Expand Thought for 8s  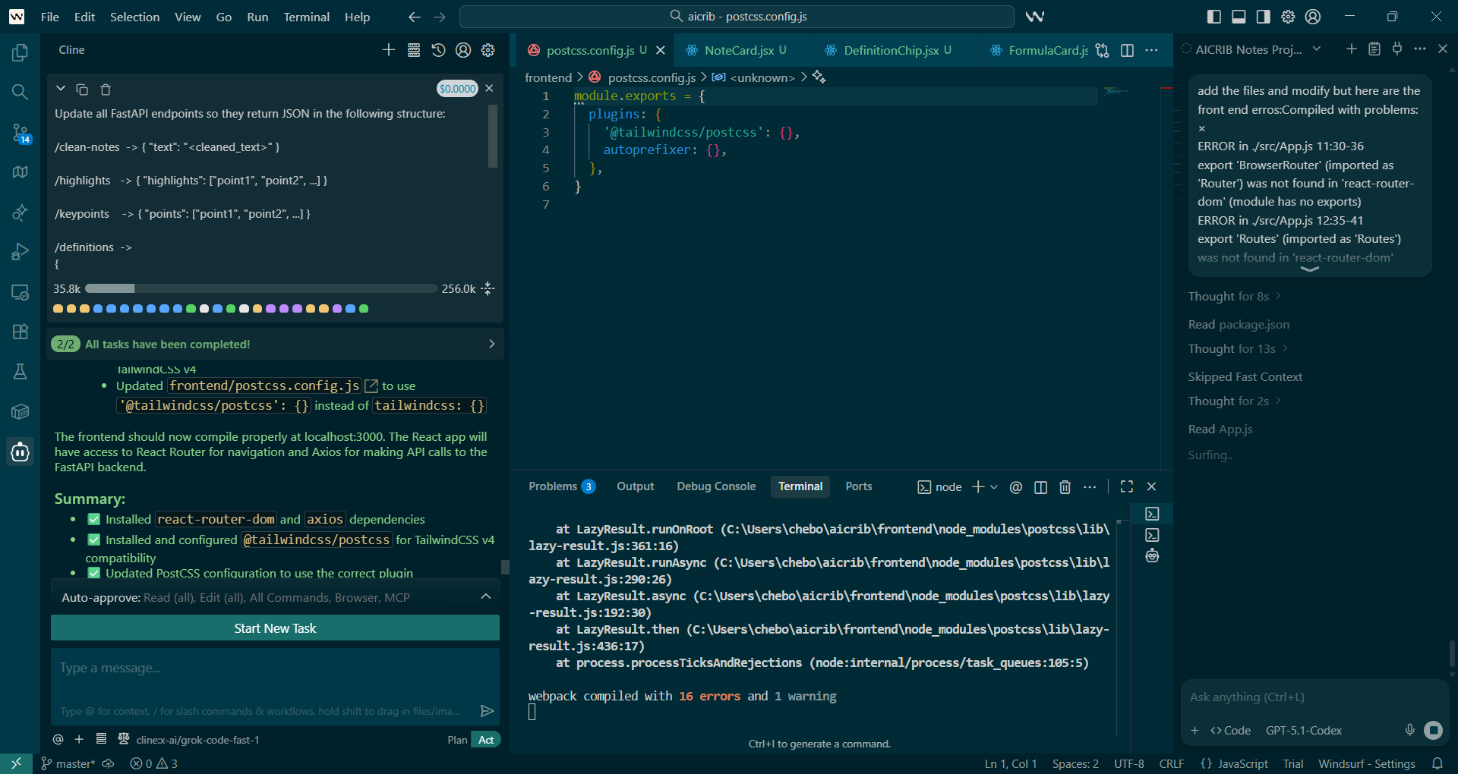1235,296
